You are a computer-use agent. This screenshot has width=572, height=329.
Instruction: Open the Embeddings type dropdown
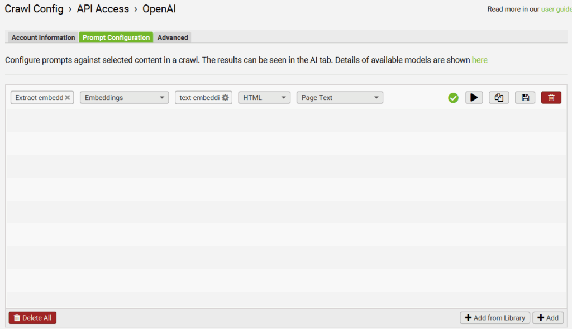[x=124, y=98]
